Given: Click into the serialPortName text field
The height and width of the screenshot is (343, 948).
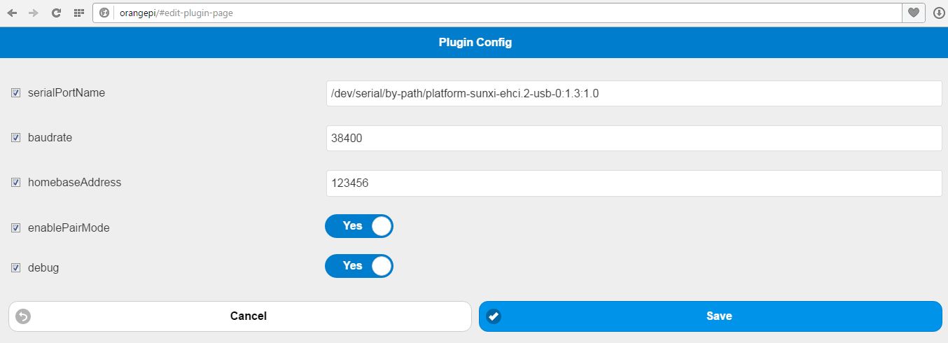Looking at the screenshot, I should 634,93.
